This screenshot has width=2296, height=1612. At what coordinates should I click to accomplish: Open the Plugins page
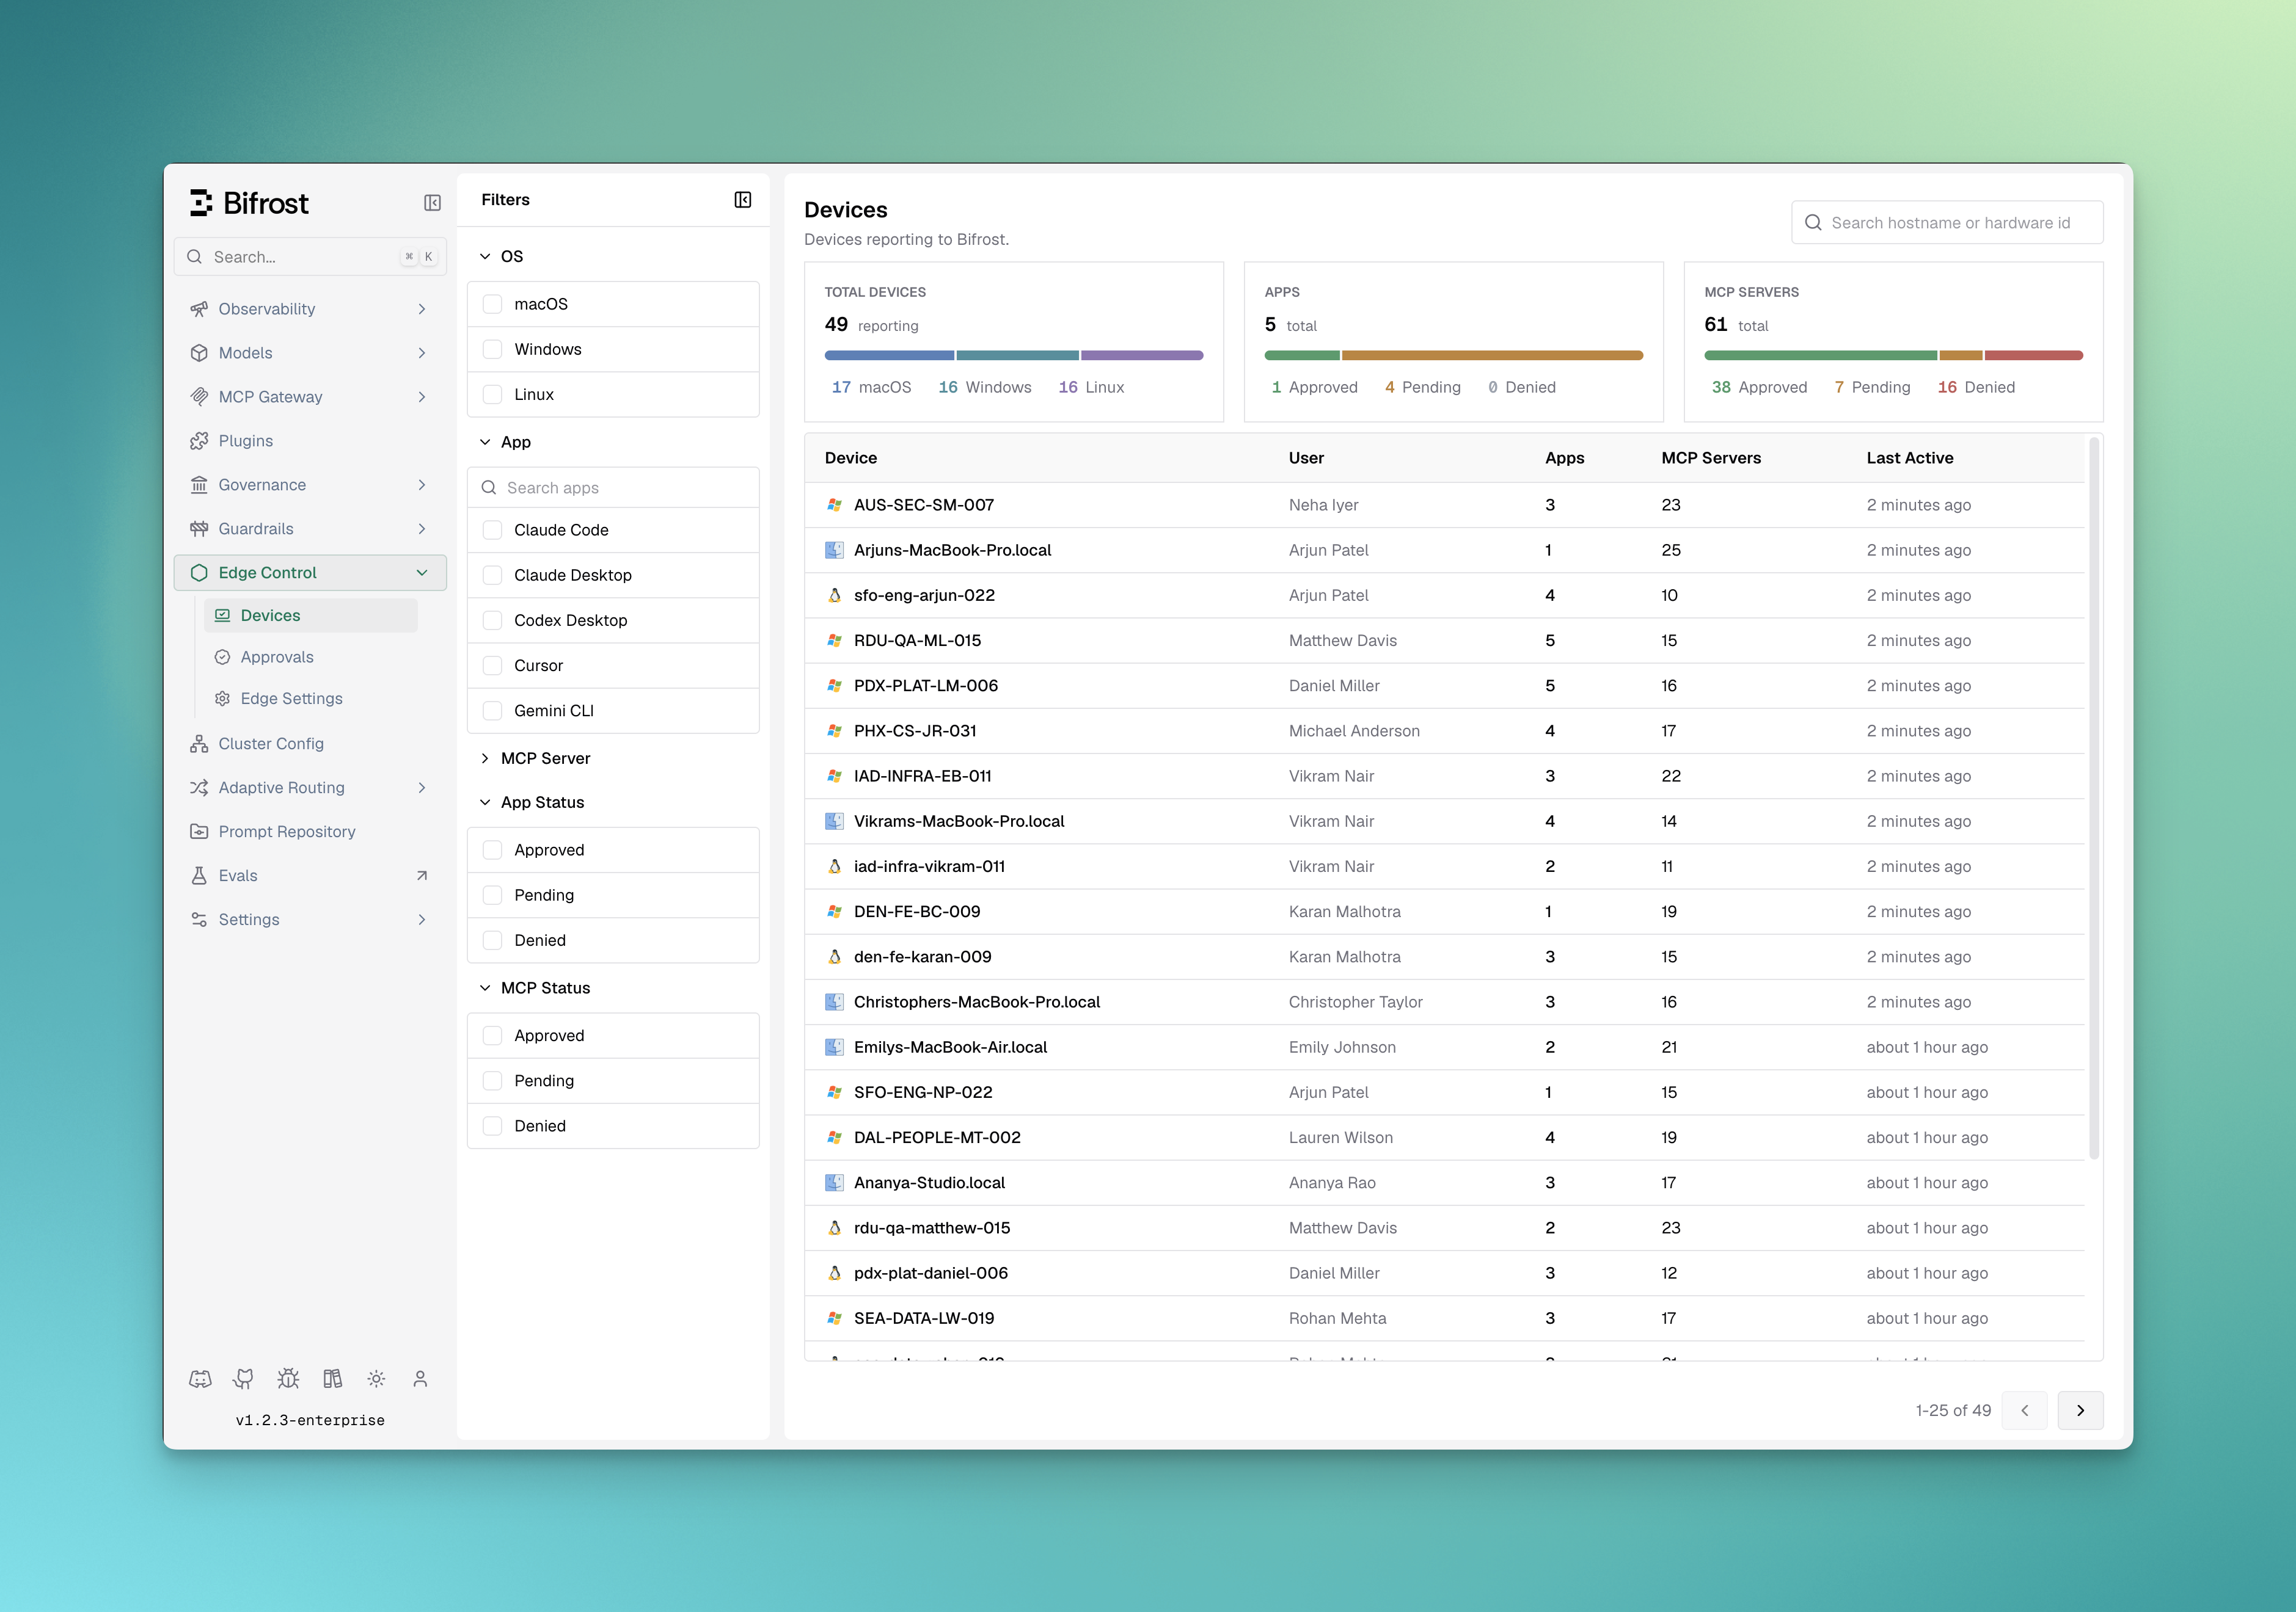pos(310,441)
